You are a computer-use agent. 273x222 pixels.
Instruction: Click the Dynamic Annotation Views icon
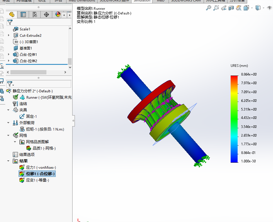coord(238,8)
